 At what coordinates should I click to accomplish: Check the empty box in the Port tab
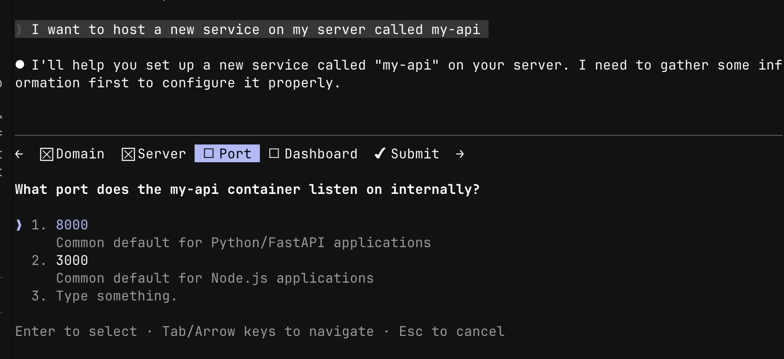tap(208, 154)
